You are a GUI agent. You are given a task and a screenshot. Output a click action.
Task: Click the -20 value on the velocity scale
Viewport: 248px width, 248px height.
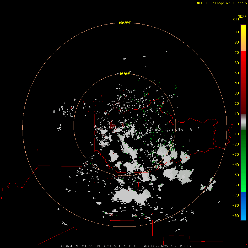pos(236,144)
